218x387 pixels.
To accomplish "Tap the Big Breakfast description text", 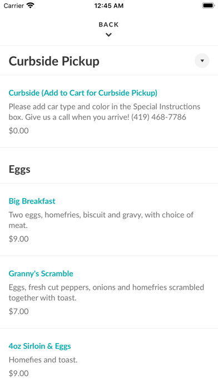I will (x=101, y=220).
